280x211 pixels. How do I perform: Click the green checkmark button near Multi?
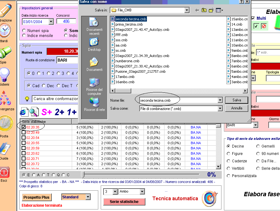pos(256,26)
